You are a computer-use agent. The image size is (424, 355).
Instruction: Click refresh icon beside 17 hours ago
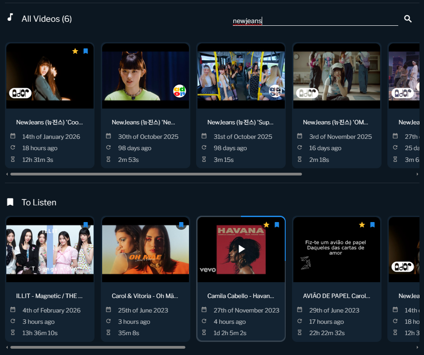pyautogui.click(x=300, y=321)
